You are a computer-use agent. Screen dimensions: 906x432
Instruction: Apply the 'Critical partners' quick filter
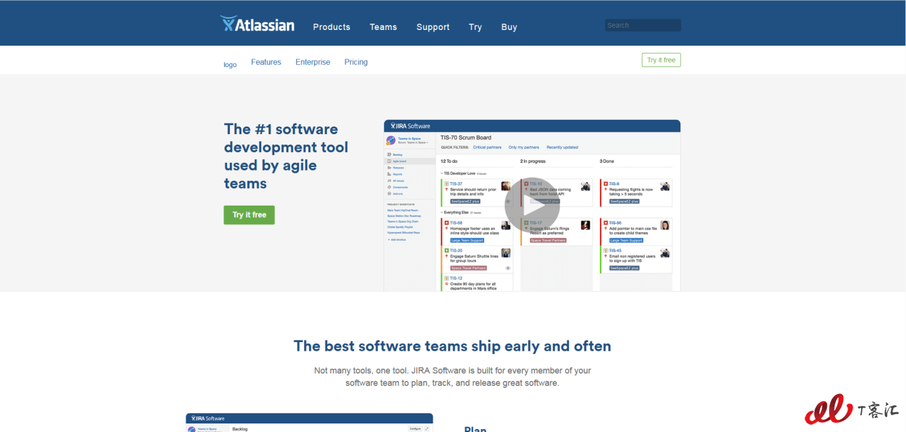pyautogui.click(x=488, y=147)
